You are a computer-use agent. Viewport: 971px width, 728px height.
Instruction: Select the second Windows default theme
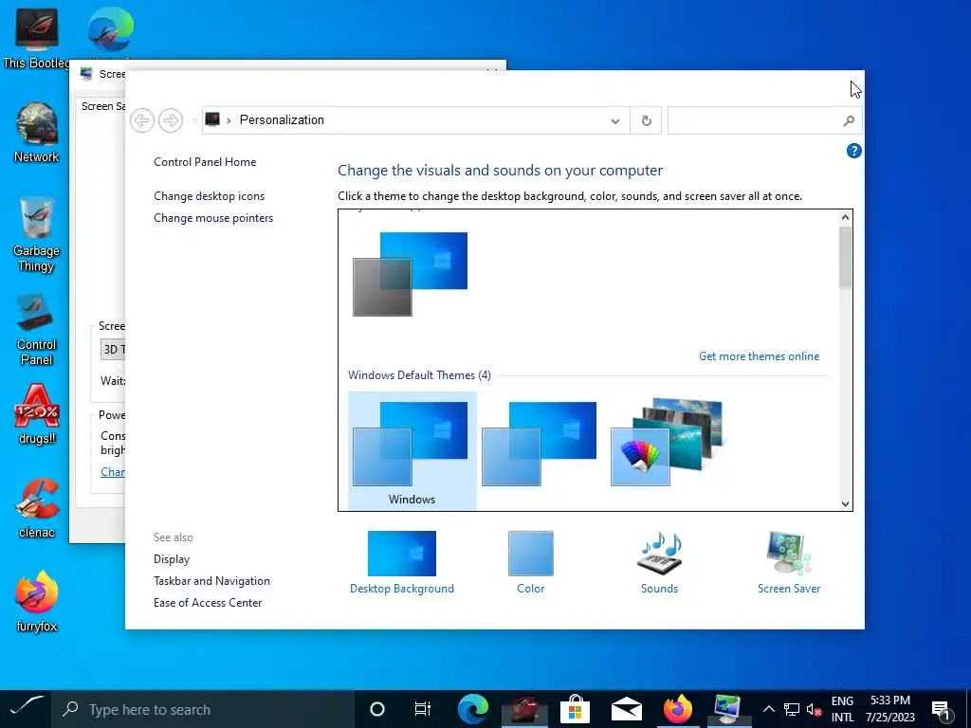point(540,444)
